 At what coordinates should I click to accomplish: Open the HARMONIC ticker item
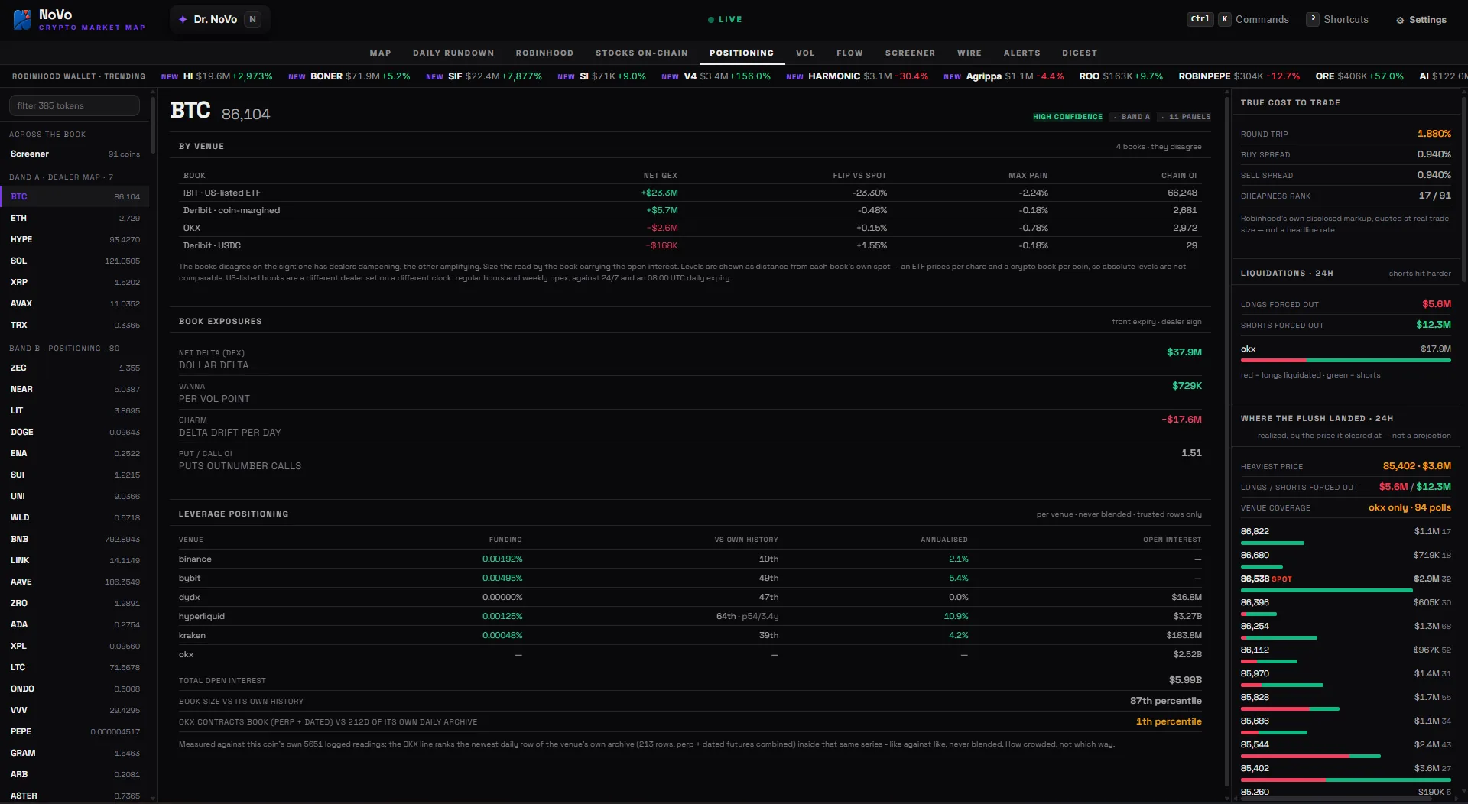click(857, 76)
